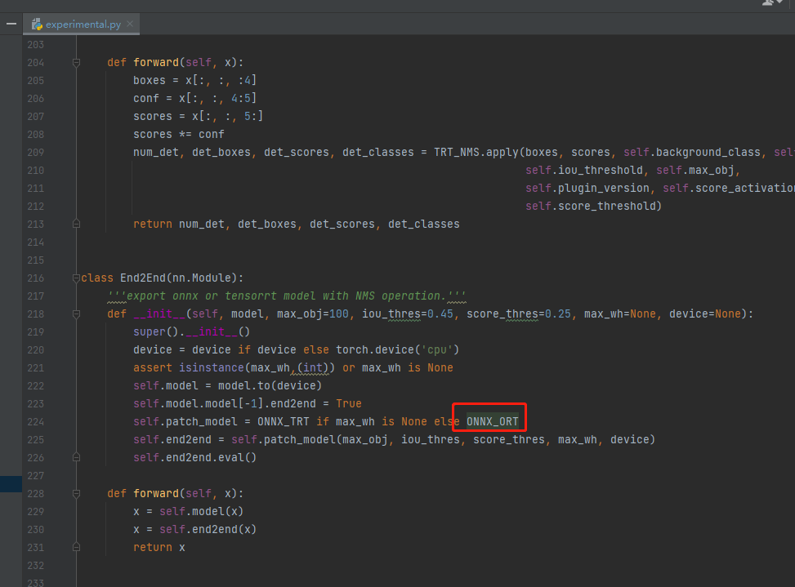The height and width of the screenshot is (587, 795).
Task: Collapse the forward method at line 228
Action: 76,493
